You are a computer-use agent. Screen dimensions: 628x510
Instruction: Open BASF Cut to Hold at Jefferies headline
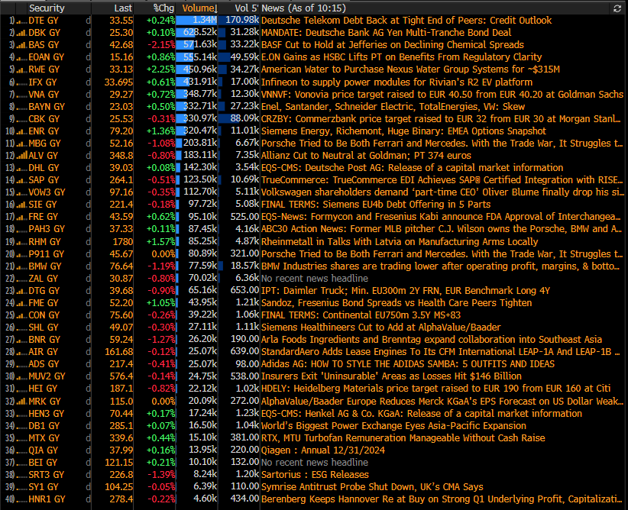pyautogui.click(x=393, y=45)
